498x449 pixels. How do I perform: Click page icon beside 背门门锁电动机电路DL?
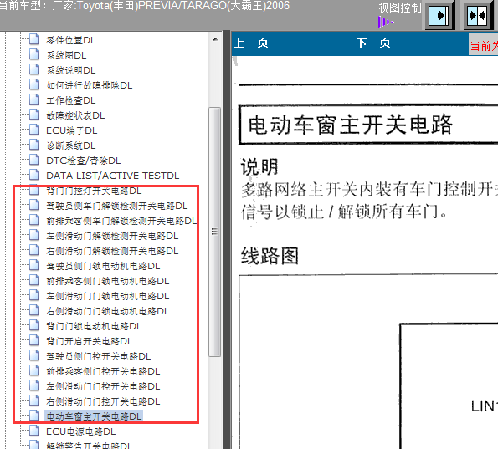coord(34,325)
